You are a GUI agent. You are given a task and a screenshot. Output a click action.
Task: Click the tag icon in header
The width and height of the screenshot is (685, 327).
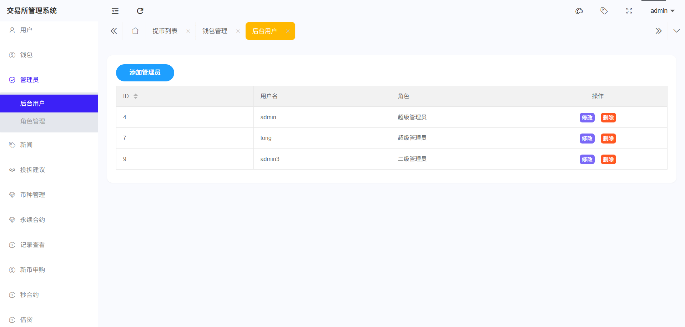pyautogui.click(x=604, y=11)
